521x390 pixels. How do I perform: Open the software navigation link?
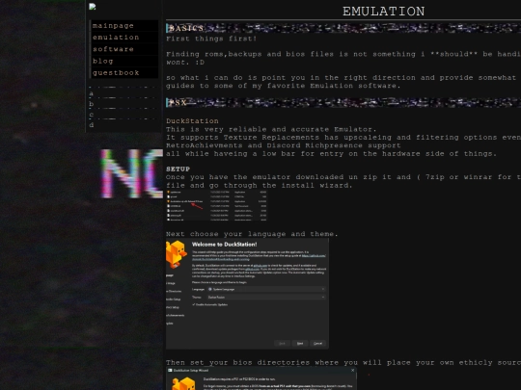click(x=123, y=49)
